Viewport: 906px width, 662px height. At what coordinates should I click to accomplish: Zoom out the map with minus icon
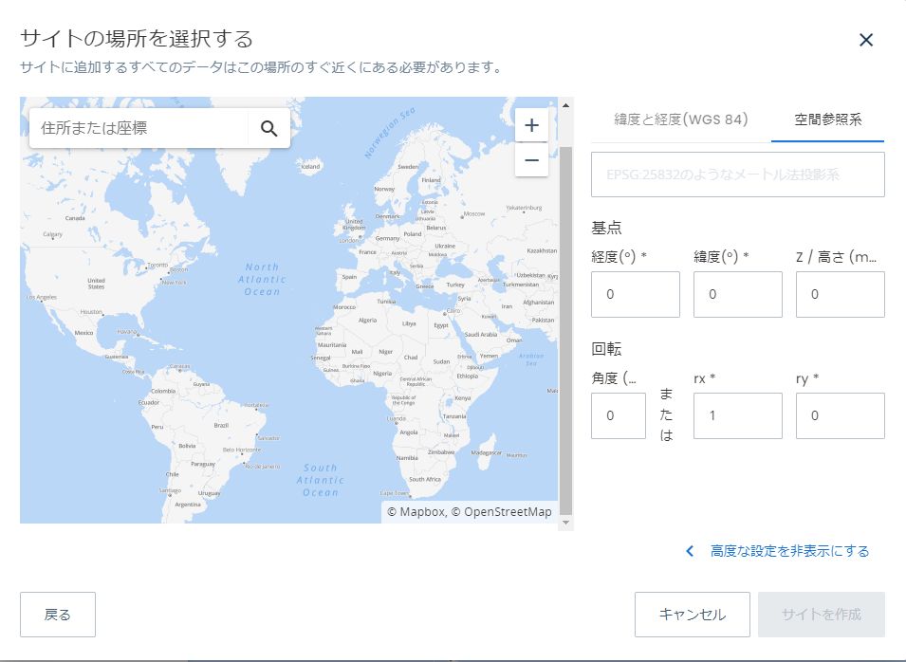(531, 159)
